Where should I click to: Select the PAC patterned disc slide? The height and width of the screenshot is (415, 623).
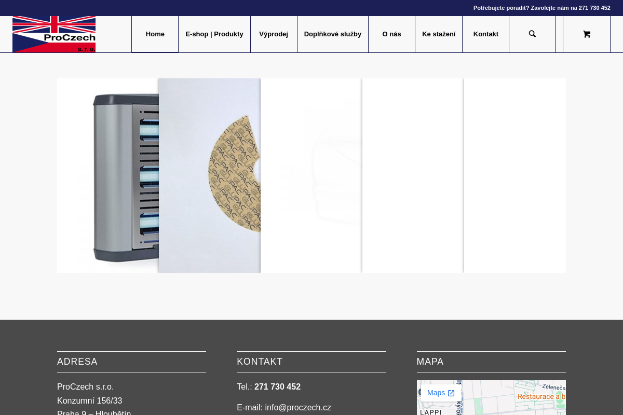[210, 175]
